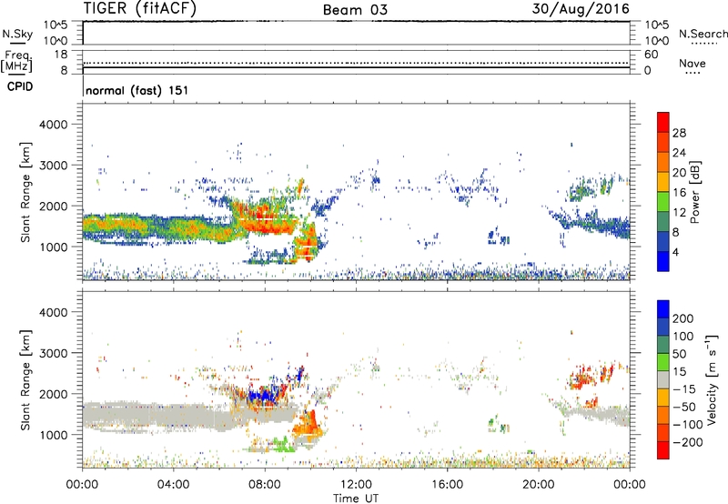Click the date "30/Aug/2016"
Viewport: 728px width, 504px height.
click(581, 8)
